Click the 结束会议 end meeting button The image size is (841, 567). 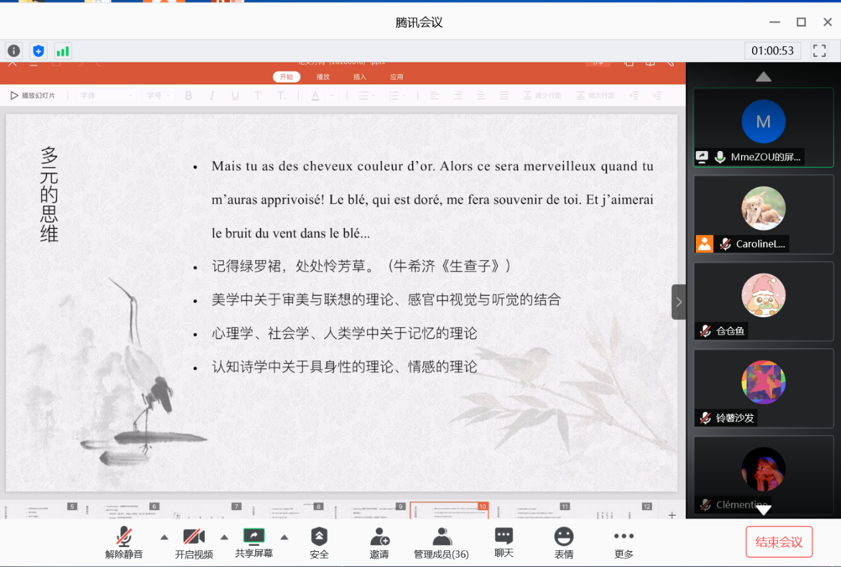click(x=779, y=542)
